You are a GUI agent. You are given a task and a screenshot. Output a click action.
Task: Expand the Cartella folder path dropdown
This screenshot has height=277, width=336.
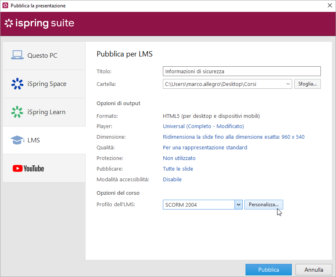(x=288, y=84)
